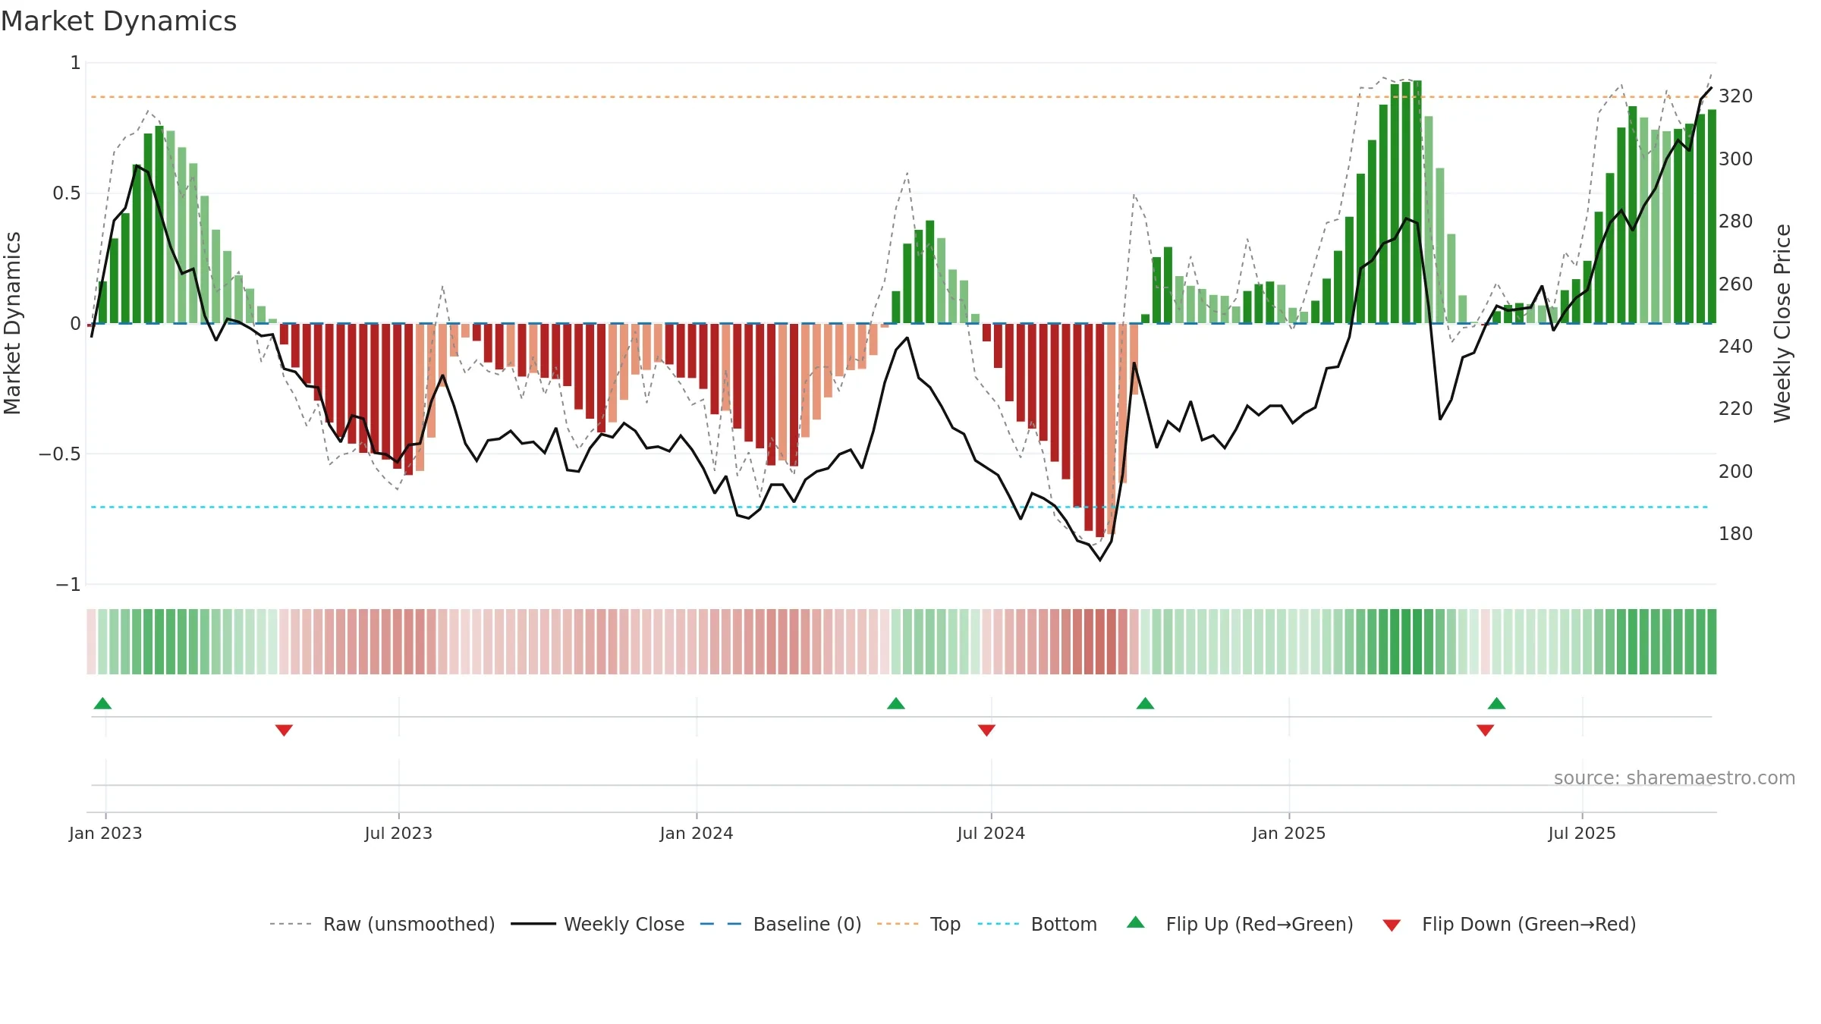Click the Weekly Close Price axis title
The height and width of the screenshot is (1024, 1821).
coord(1782,323)
